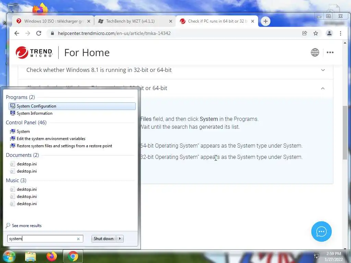The height and width of the screenshot is (263, 351).
Task: Close the Check if PC runs tab
Action: 253,21
